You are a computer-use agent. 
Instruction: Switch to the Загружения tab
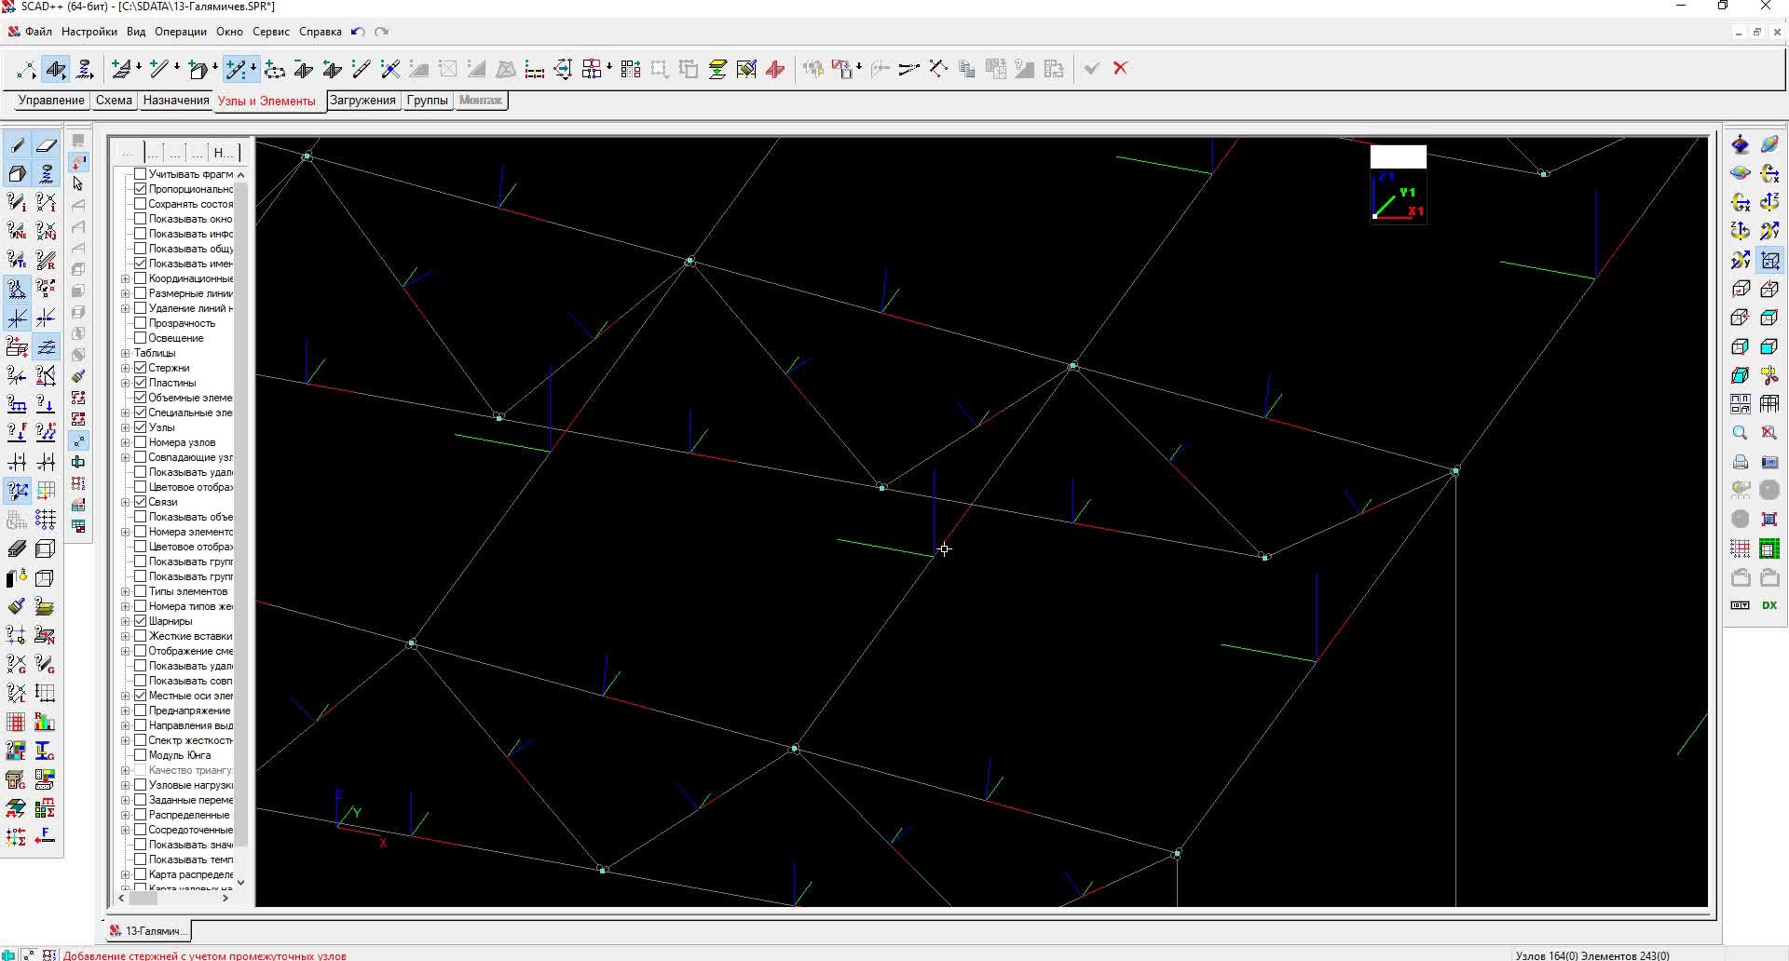362,101
